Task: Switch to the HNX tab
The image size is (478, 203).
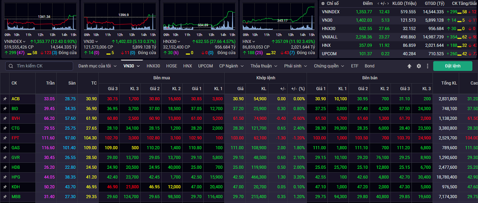Action: 188,66
